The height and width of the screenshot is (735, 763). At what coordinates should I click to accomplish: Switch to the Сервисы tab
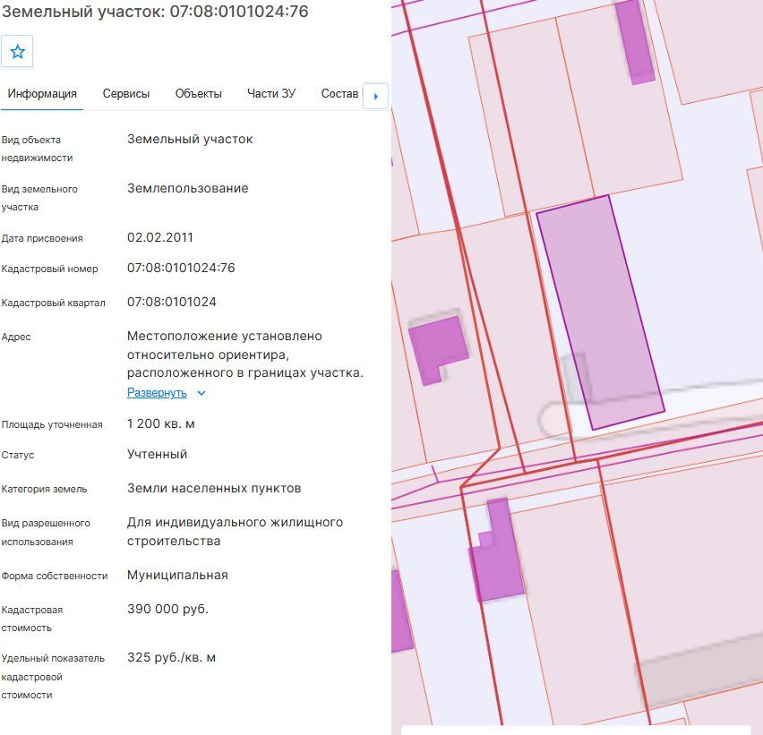pyautogui.click(x=125, y=93)
